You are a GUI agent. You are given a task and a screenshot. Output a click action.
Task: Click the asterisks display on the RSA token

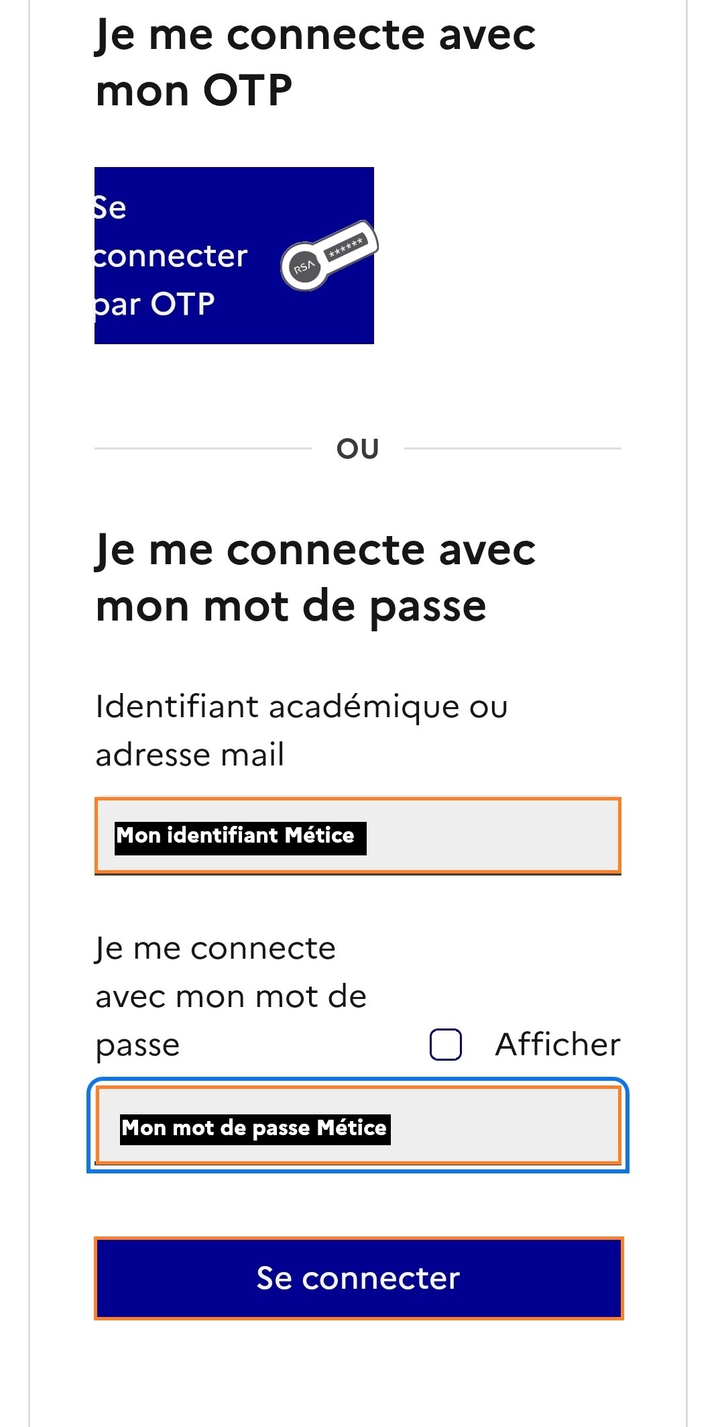tap(345, 247)
